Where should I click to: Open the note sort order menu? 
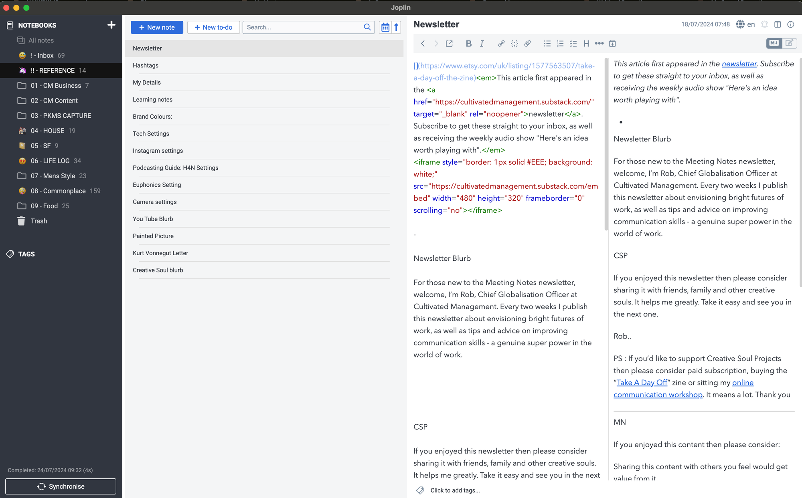pyautogui.click(x=385, y=27)
